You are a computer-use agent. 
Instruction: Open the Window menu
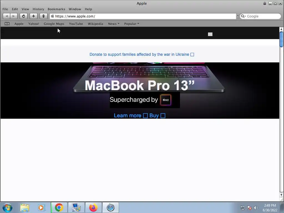pyautogui.click(x=75, y=9)
